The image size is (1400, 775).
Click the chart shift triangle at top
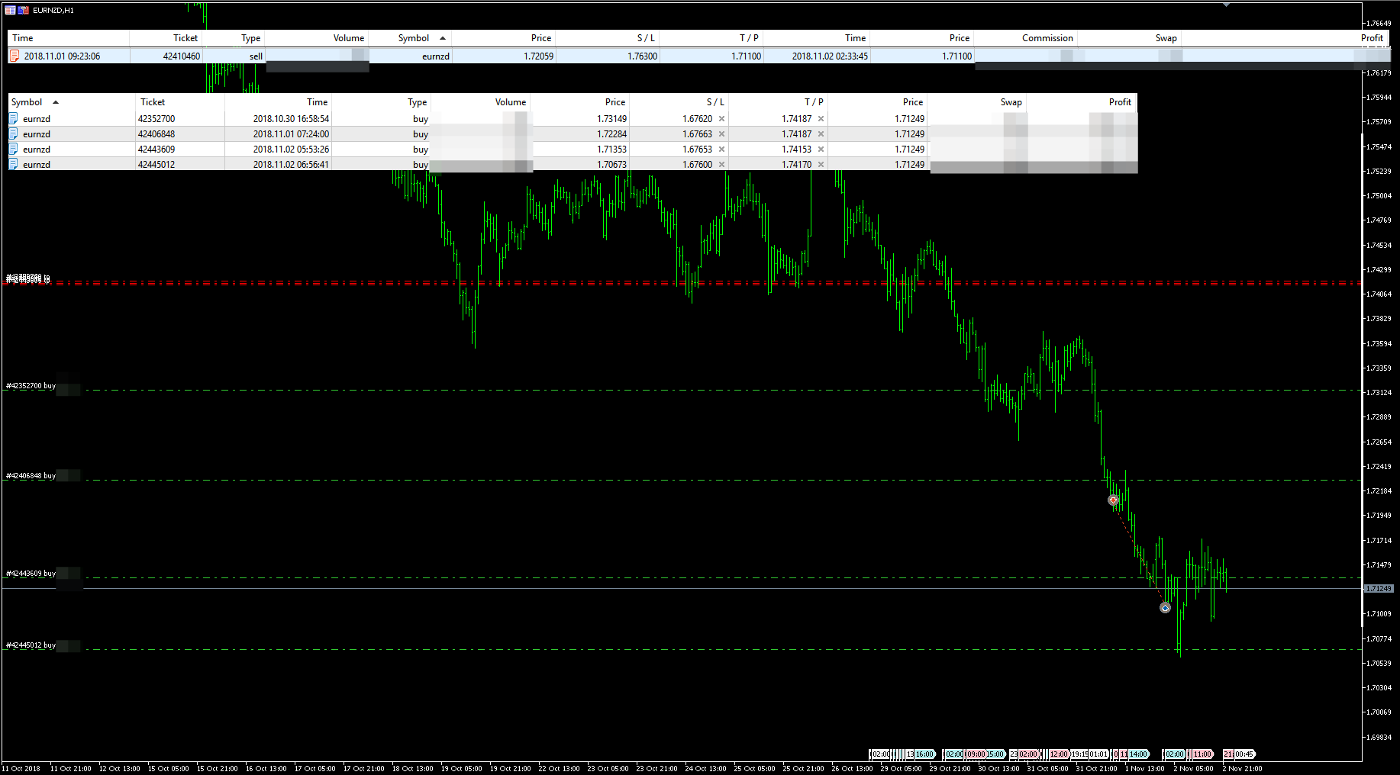(1226, 5)
